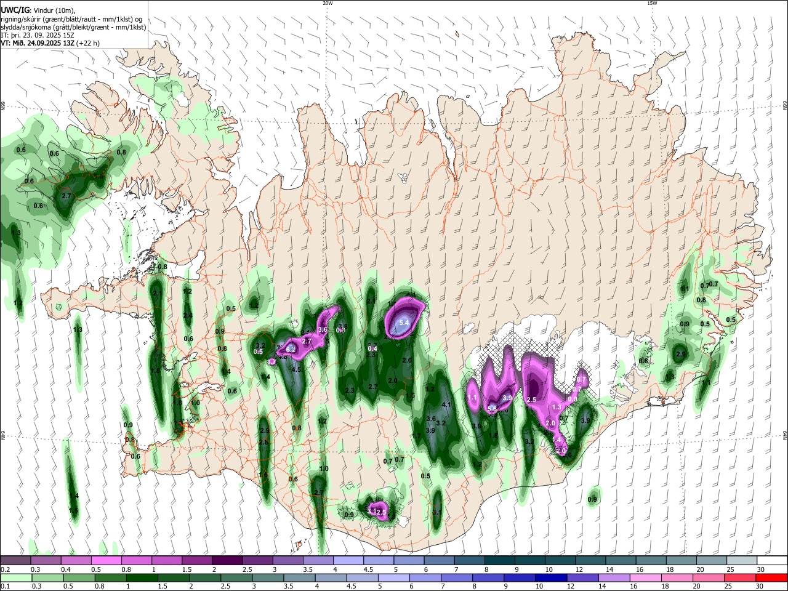Screen dimensions: 788x591
Task: Click the "slydda/snjókoma" legend description line
Action: [x=73, y=27]
